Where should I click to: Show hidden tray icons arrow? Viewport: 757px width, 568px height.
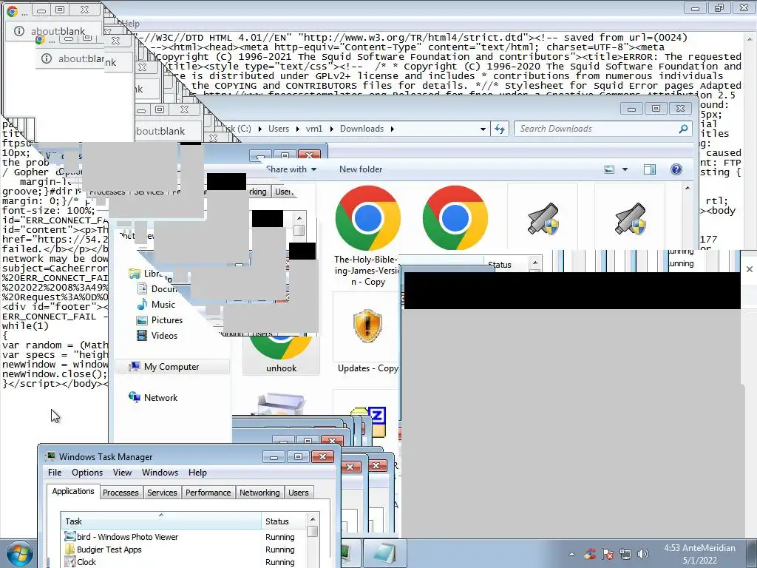coord(571,554)
